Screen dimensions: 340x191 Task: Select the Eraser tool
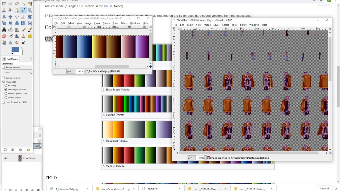[x=4, y=36]
